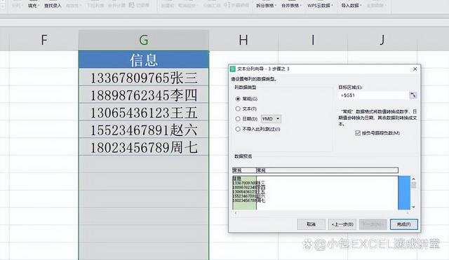Toggle 按负号跟踪负数 checkbox
449x260 pixels.
[x=358, y=133]
